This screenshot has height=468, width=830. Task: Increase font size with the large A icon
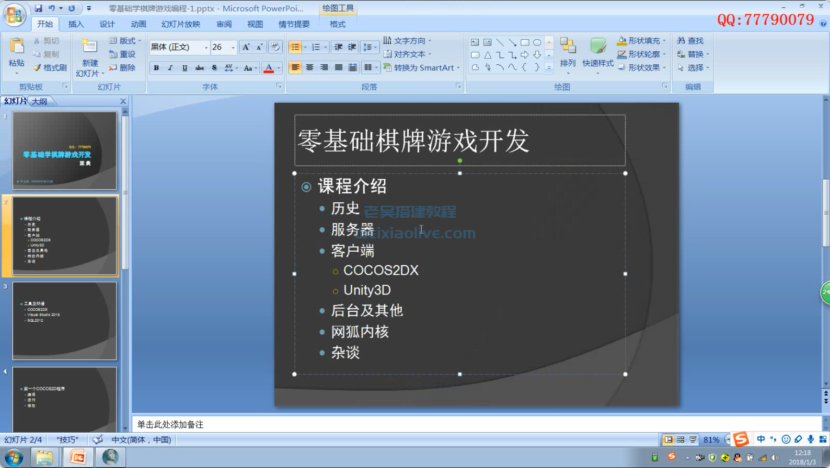246,47
